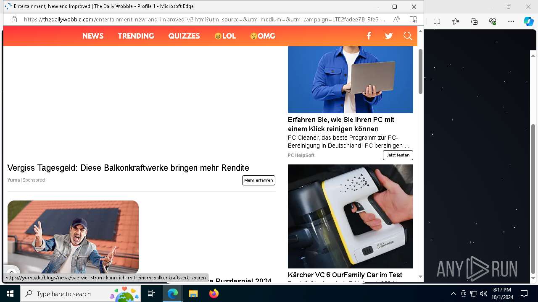Click the 'Jetzt testen' button
The width and height of the screenshot is (538, 302).
point(398,155)
